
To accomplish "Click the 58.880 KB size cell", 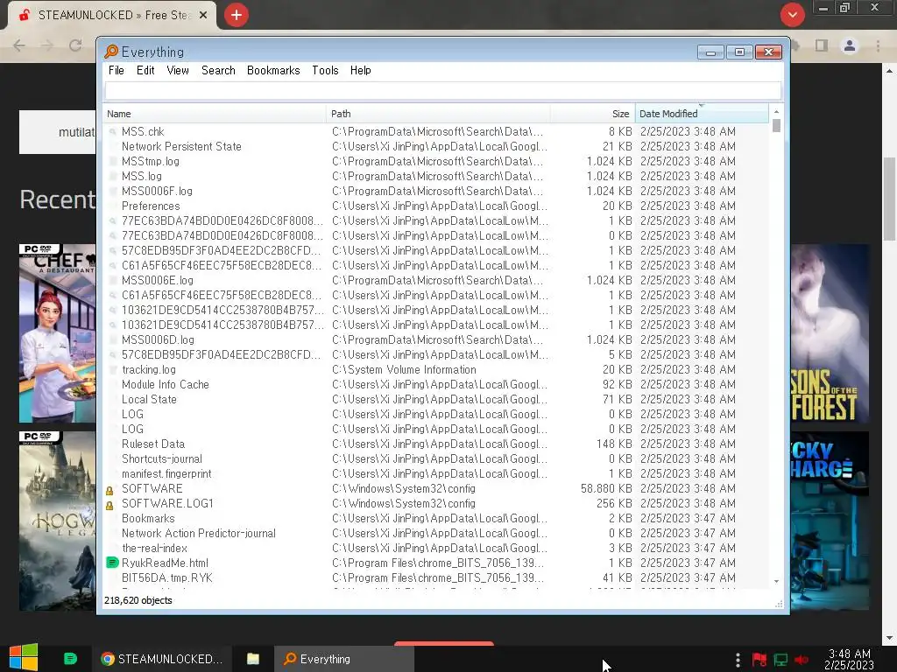I will (606, 488).
